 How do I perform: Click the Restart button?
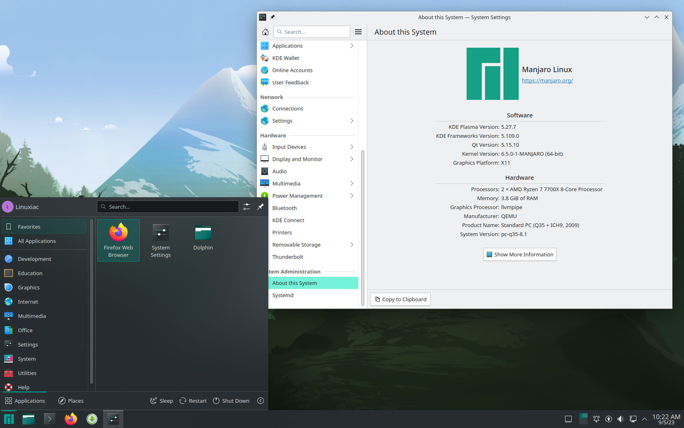pyautogui.click(x=193, y=401)
